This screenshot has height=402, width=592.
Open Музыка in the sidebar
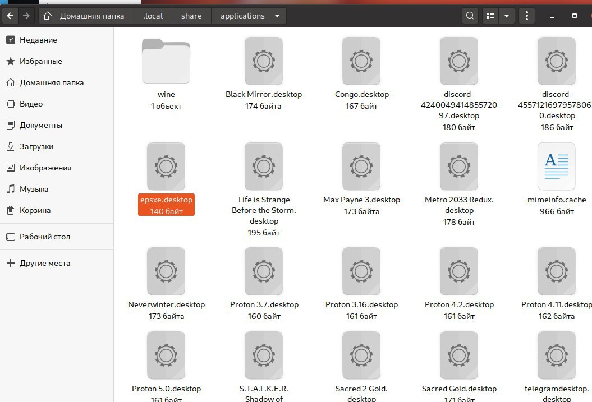click(x=57, y=189)
